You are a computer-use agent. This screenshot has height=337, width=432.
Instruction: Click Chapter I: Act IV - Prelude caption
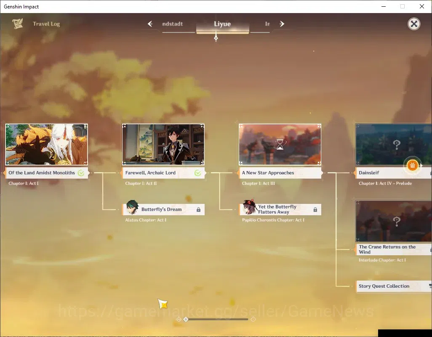[x=385, y=183]
